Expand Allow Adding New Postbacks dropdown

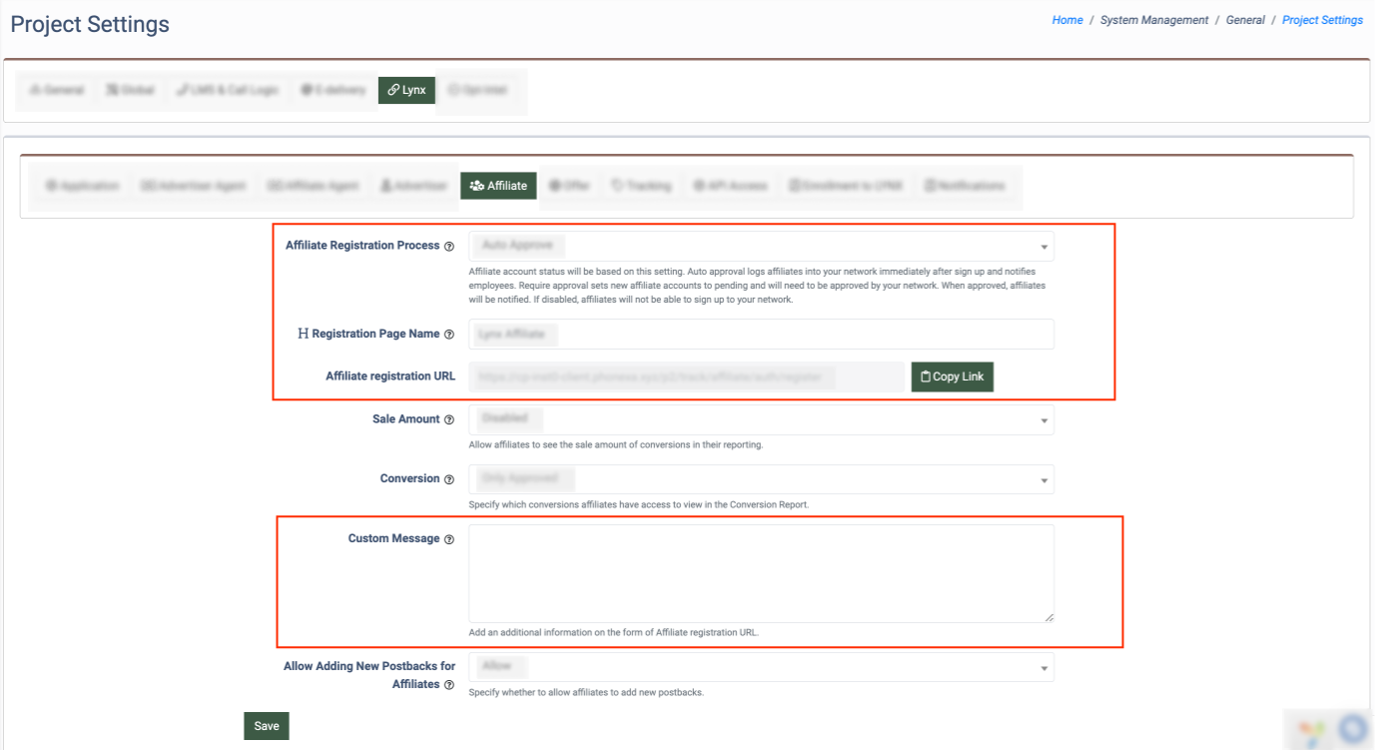760,666
